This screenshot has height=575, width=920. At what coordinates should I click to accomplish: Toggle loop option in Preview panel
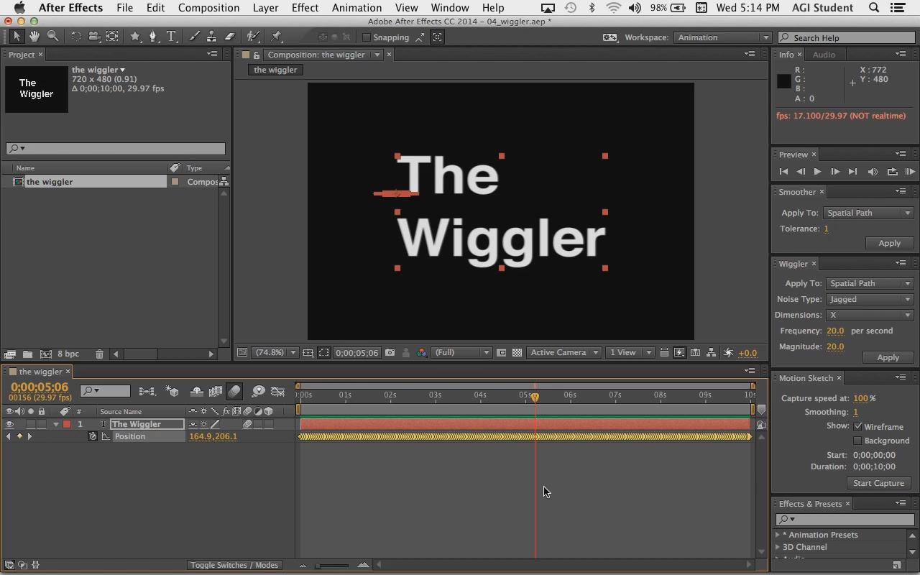pos(892,172)
